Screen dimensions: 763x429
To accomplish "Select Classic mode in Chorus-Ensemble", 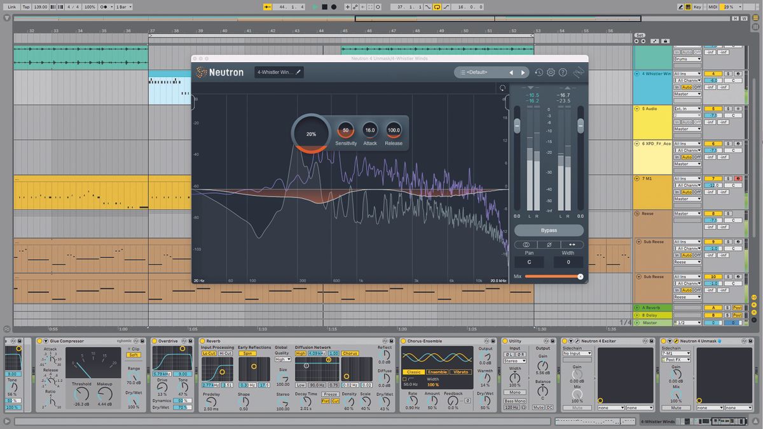I will (415, 372).
